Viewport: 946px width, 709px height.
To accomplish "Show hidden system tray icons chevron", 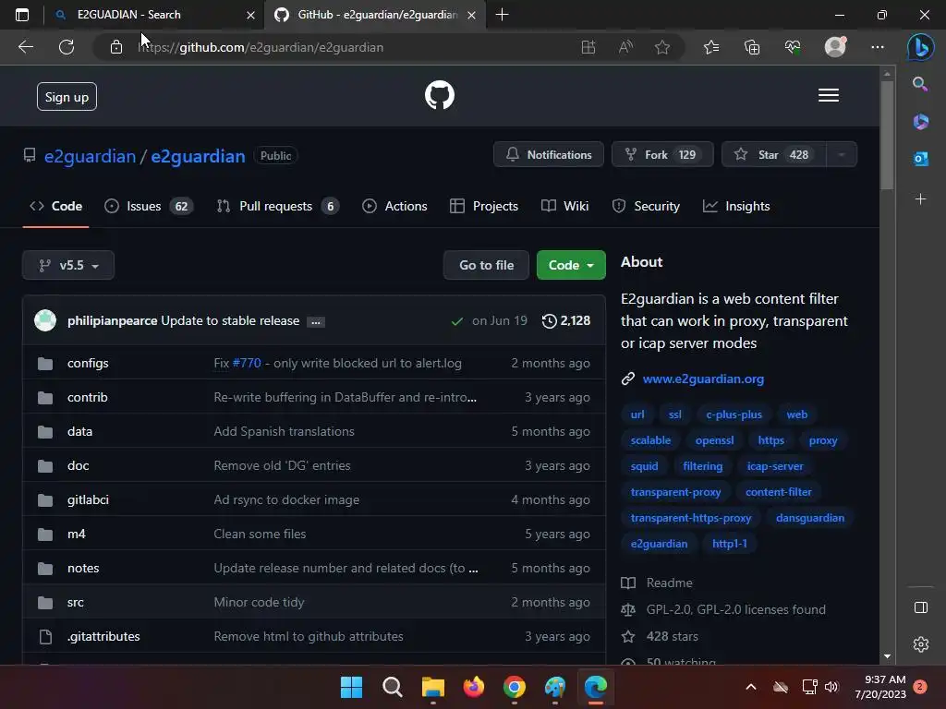I will coord(751,687).
